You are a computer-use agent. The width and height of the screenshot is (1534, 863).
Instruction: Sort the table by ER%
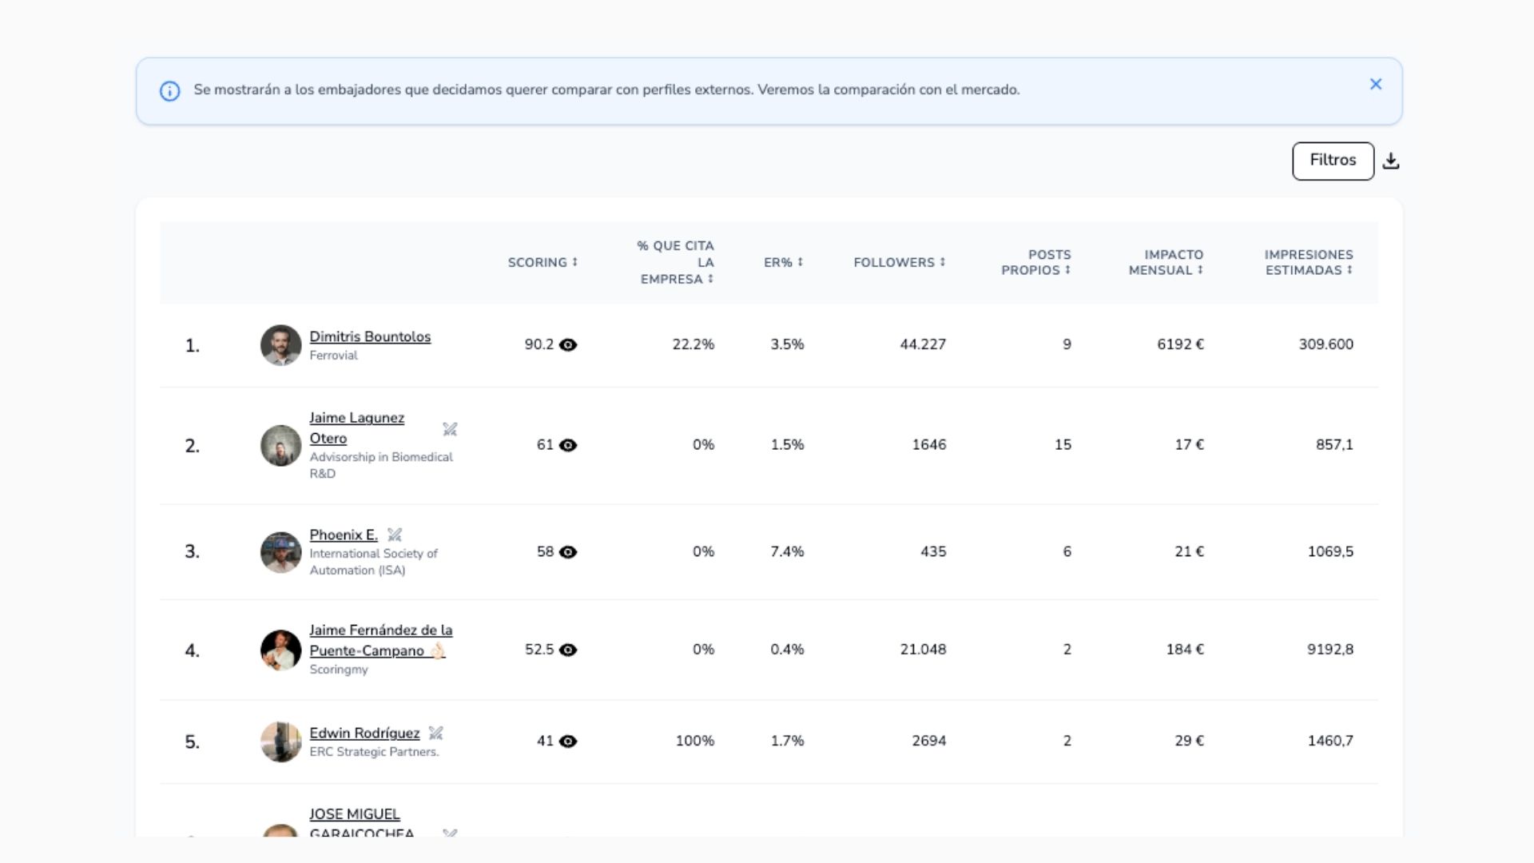pos(783,262)
